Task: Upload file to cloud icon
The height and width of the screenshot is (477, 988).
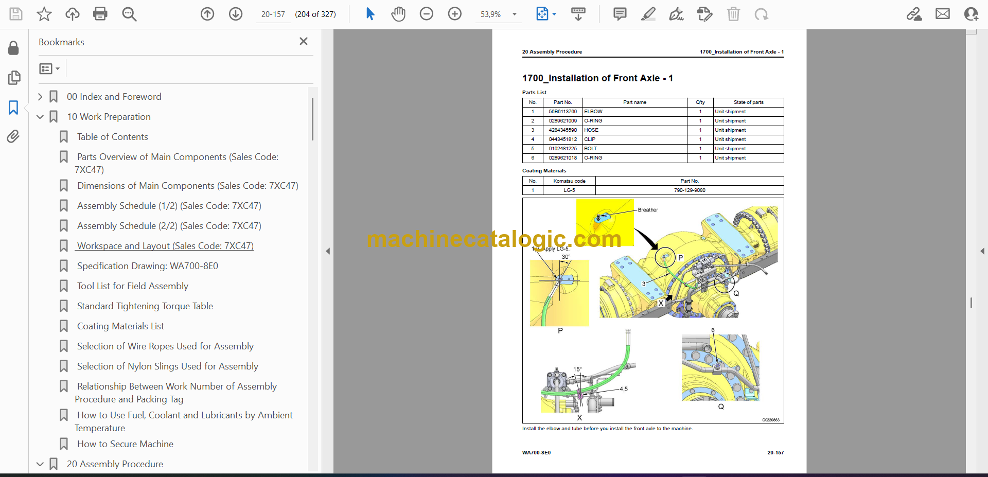Action: click(x=73, y=14)
